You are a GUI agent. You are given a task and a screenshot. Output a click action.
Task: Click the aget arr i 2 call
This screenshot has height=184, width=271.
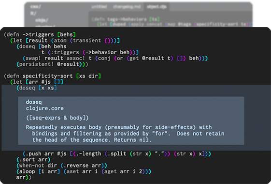tap(123, 171)
